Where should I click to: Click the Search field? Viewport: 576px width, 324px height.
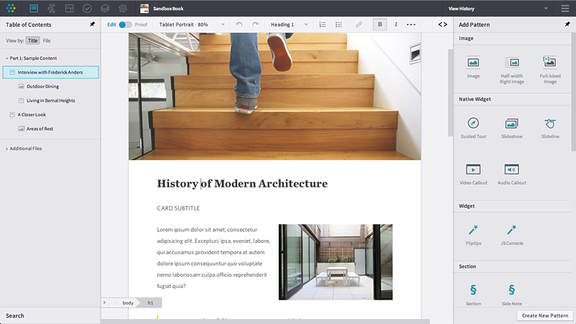50,315
